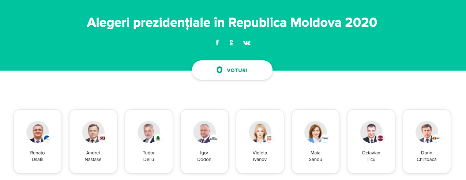This screenshot has width=466, height=180.
Task: Click Violeta Ivanov's ȘOR party logo badge
Action: coord(269,138)
